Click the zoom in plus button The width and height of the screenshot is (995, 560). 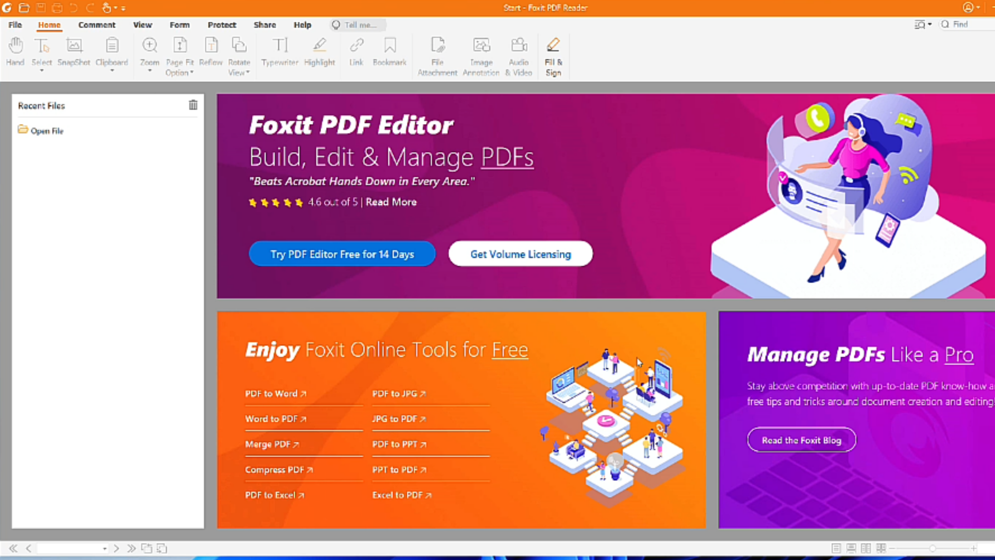[x=974, y=548]
